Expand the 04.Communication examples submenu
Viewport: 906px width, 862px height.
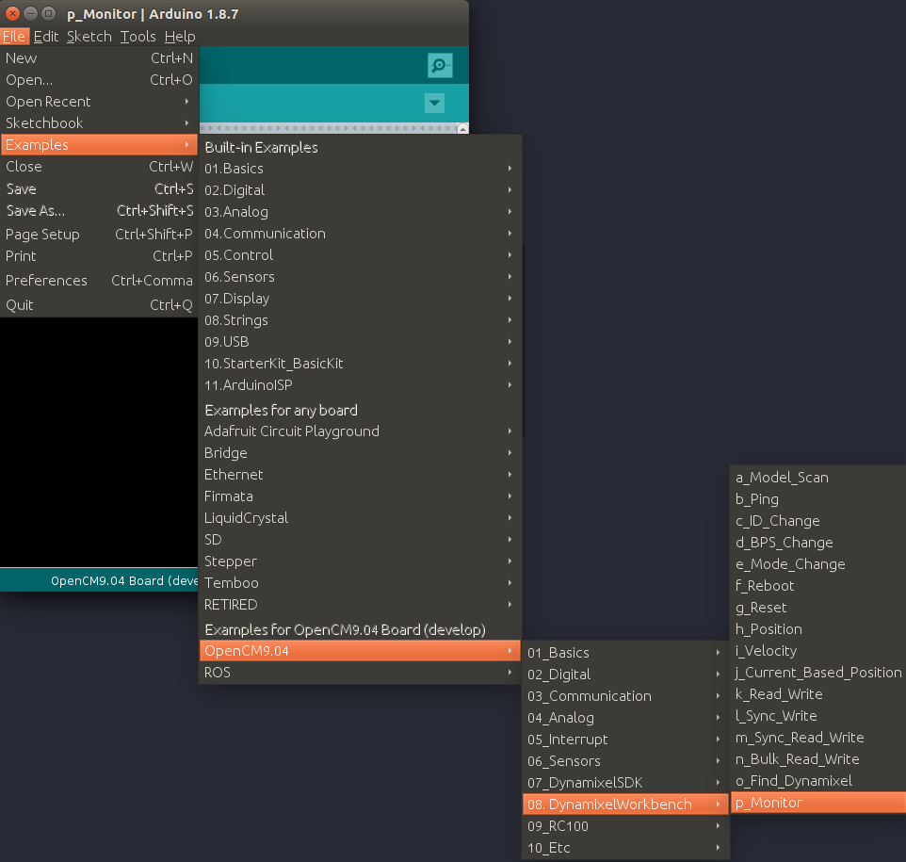tap(360, 234)
